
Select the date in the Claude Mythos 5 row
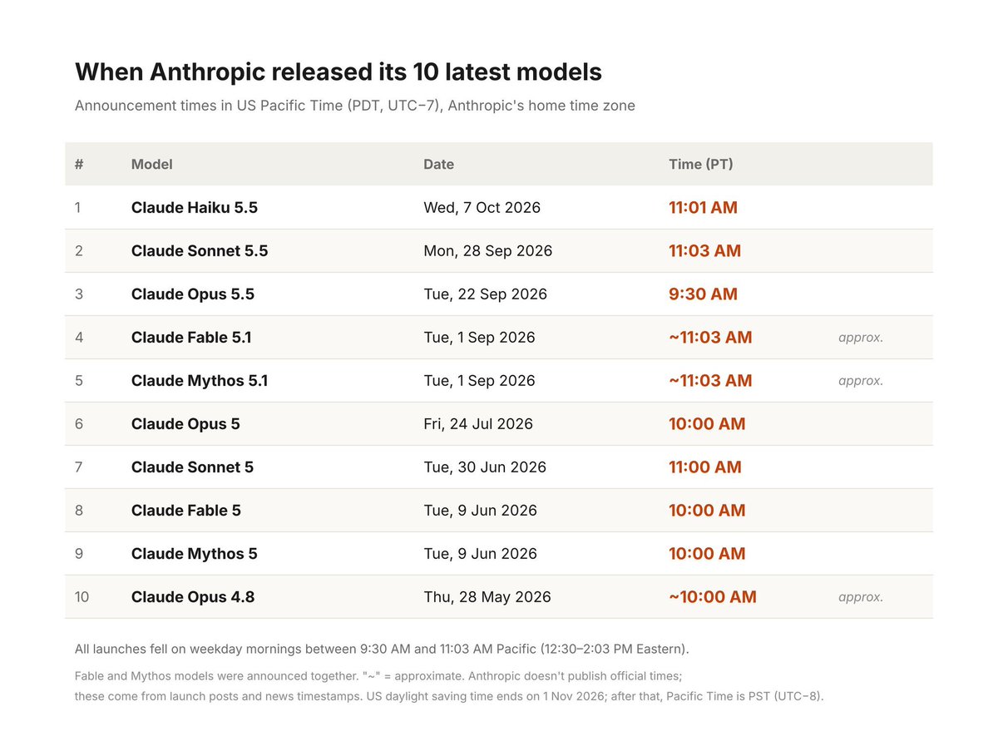click(481, 553)
